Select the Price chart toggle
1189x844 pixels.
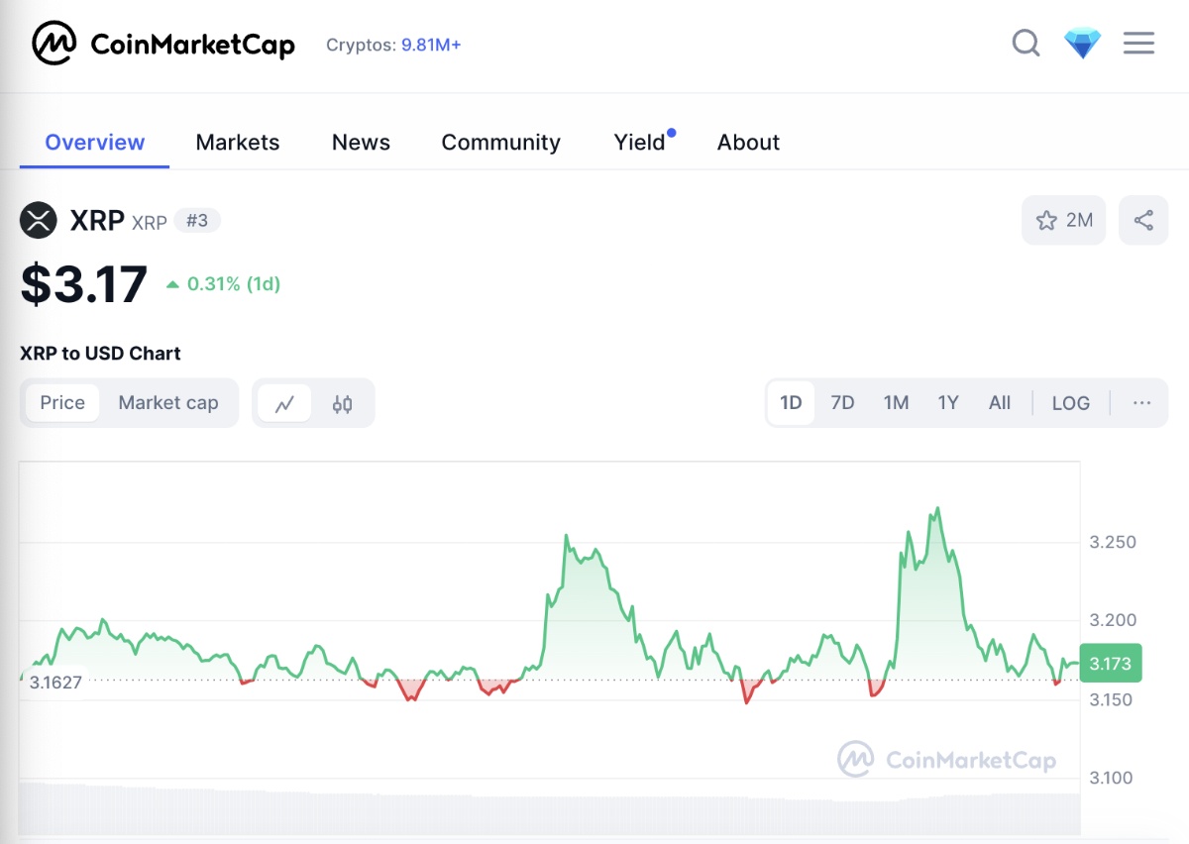point(62,403)
